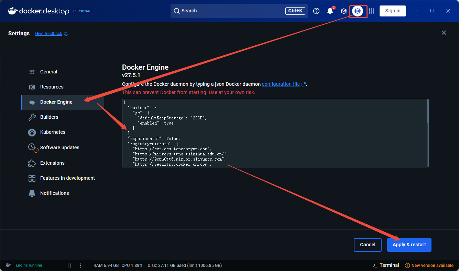Open the Notifications settings section

coord(63,193)
